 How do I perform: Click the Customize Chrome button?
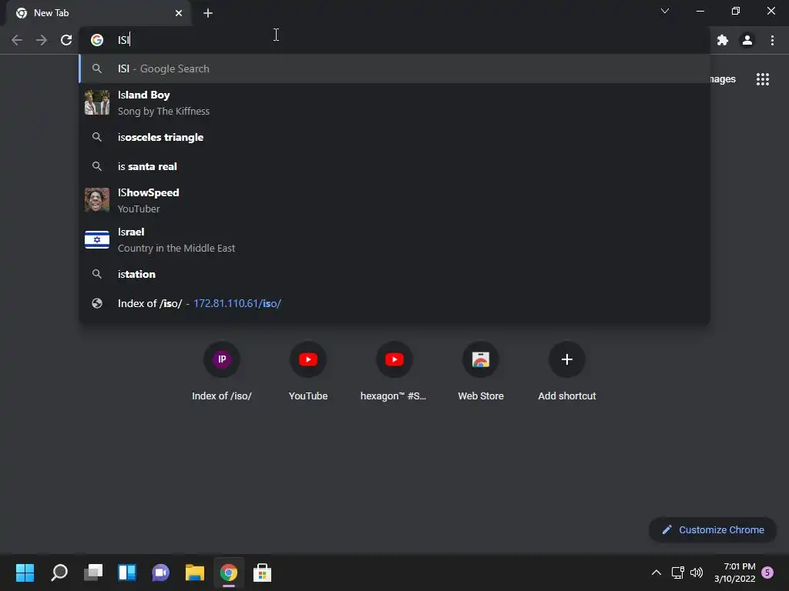pos(713,529)
